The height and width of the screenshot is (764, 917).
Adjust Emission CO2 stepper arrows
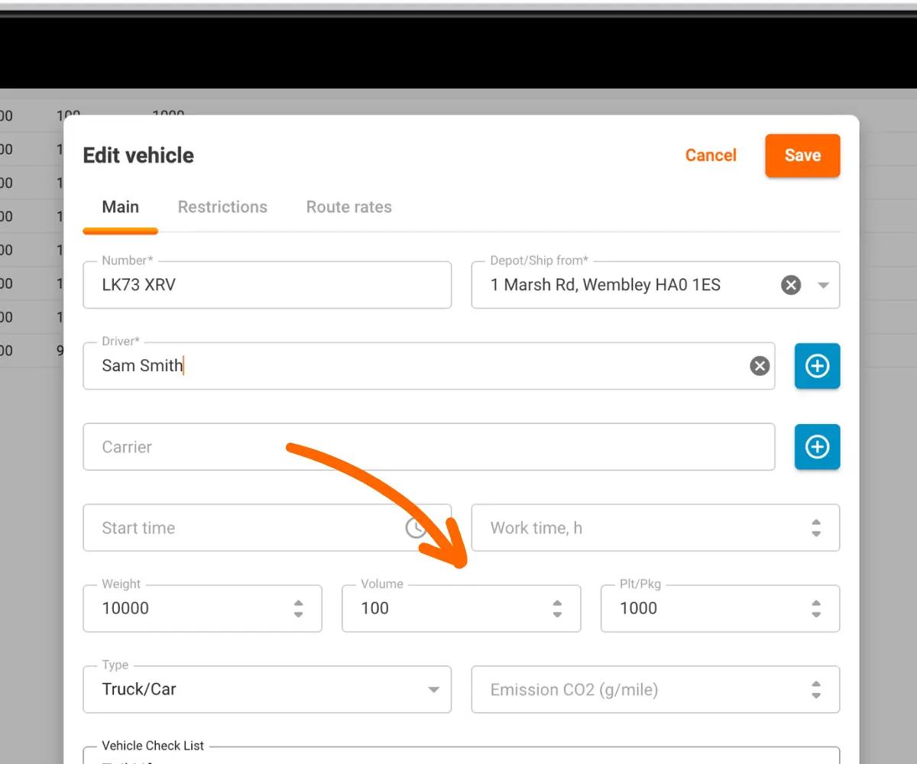pyautogui.click(x=816, y=690)
